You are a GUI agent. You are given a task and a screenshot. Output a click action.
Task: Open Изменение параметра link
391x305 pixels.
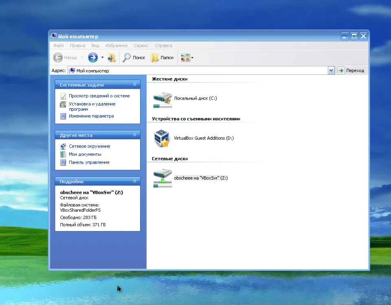(91, 116)
